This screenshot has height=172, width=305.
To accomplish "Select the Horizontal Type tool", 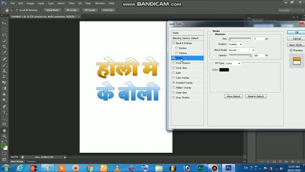I will click(x=4, y=113).
